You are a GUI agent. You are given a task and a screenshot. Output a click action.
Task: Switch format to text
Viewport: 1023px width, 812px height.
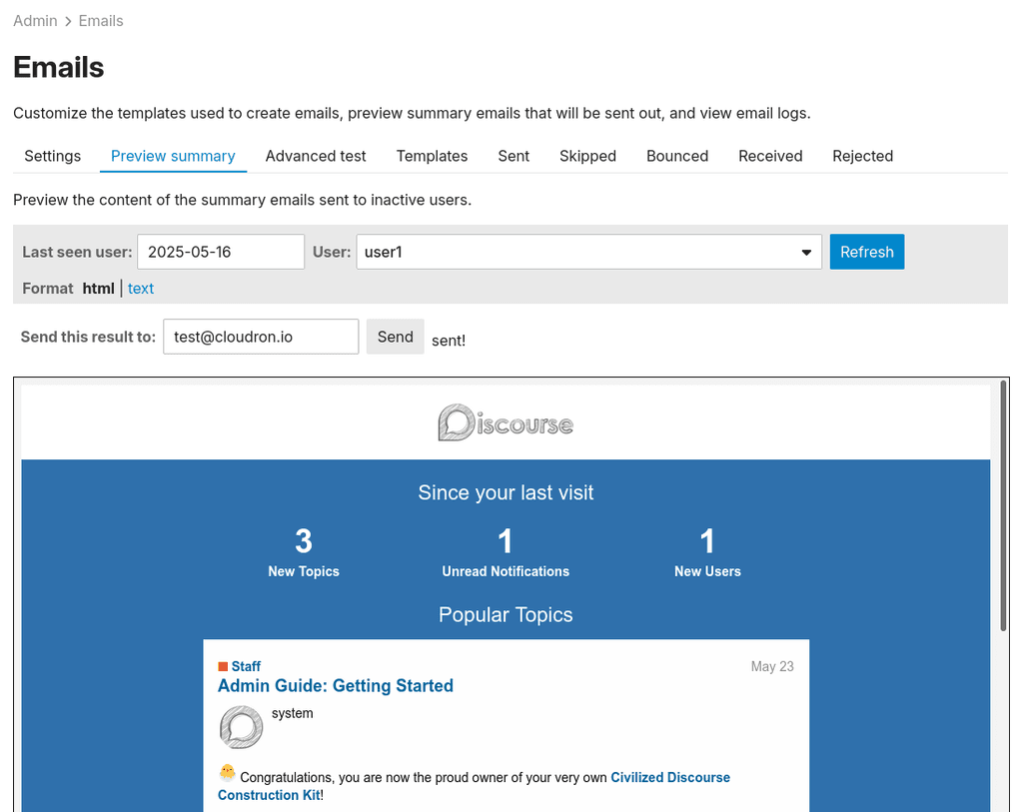(141, 289)
